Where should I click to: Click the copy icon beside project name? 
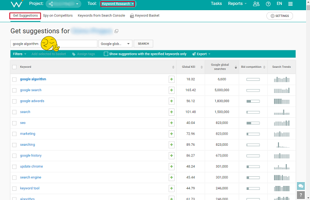[x=116, y=31]
